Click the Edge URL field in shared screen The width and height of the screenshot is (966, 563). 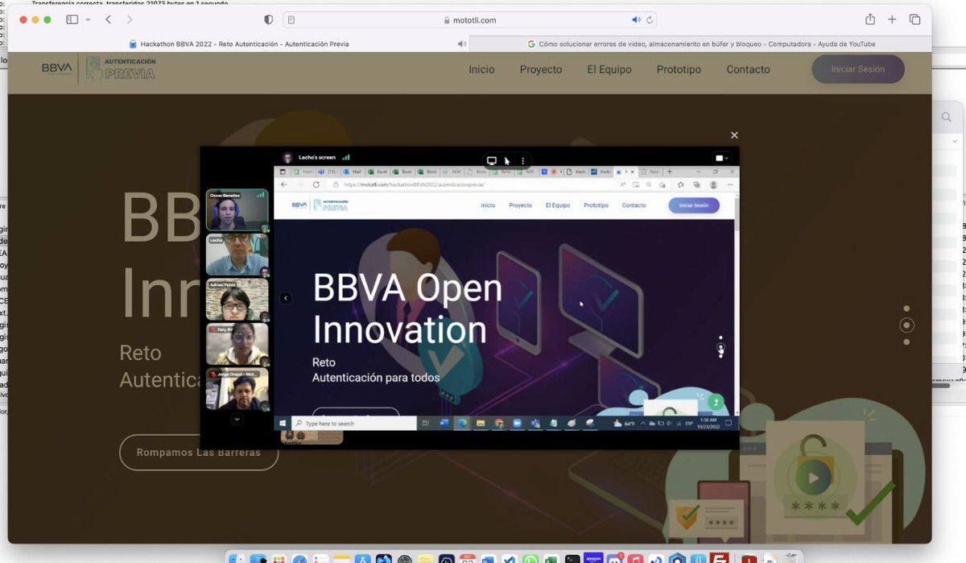[x=471, y=184]
